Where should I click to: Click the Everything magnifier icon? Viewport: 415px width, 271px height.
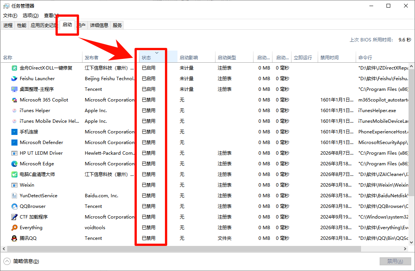[14, 228]
